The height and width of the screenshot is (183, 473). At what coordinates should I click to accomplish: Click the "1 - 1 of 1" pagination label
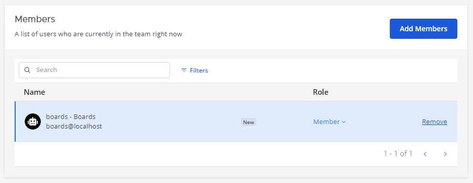click(x=398, y=154)
